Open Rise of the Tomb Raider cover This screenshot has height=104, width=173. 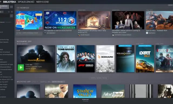[66, 59]
